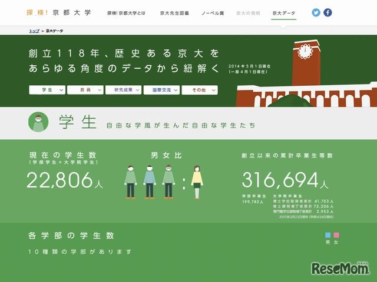Open the 京大の発明 menu item
The height and width of the screenshot is (282, 377).
[x=248, y=13]
